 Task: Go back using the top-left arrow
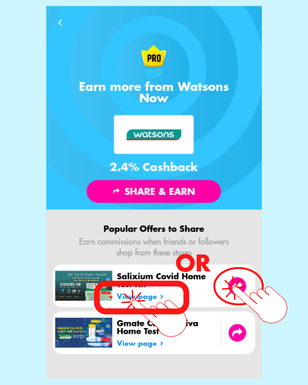click(x=60, y=23)
